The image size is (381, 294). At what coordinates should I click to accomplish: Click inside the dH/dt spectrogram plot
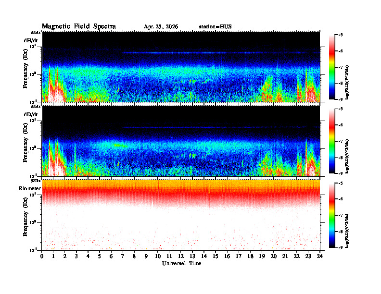pyautogui.click(x=181, y=67)
